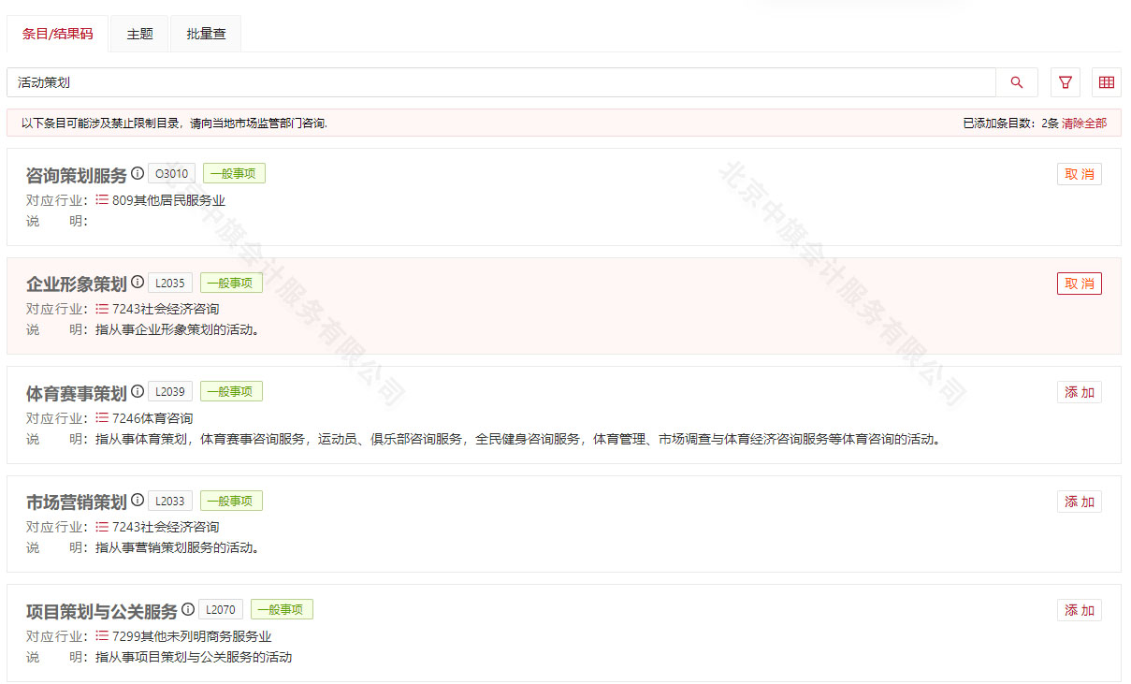Click the search magnifier icon
This screenshot has width=1131, height=684.
(x=1016, y=82)
